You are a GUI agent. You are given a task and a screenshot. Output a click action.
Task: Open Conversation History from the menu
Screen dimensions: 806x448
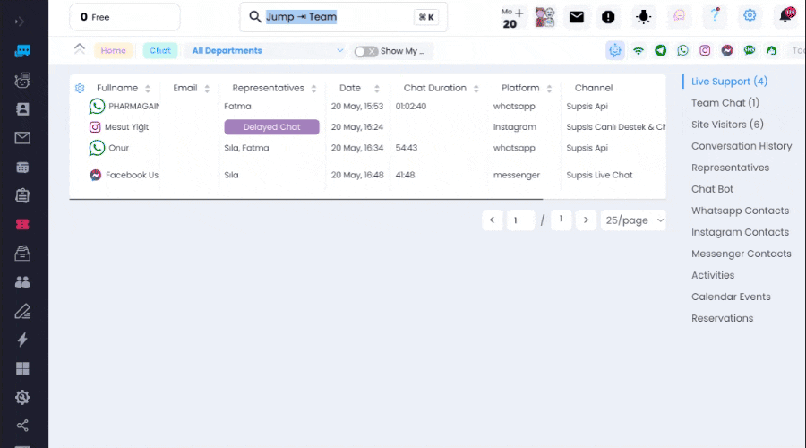[x=742, y=146]
